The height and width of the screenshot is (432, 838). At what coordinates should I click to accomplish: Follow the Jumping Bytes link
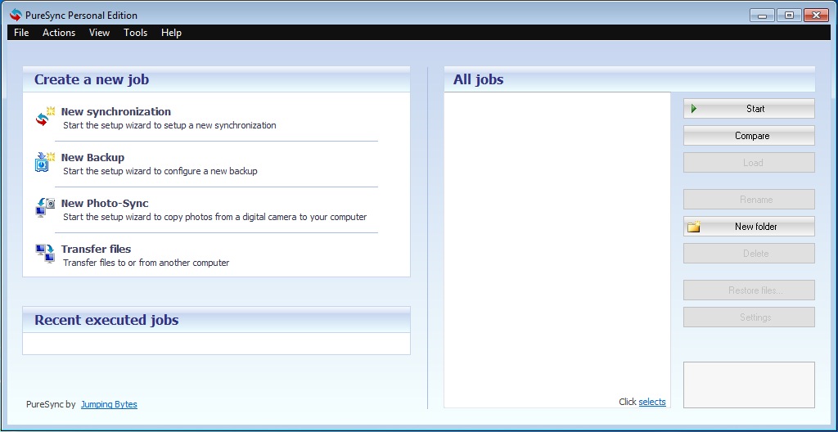tap(109, 404)
